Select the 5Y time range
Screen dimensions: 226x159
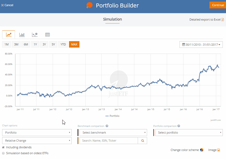(x=53, y=44)
